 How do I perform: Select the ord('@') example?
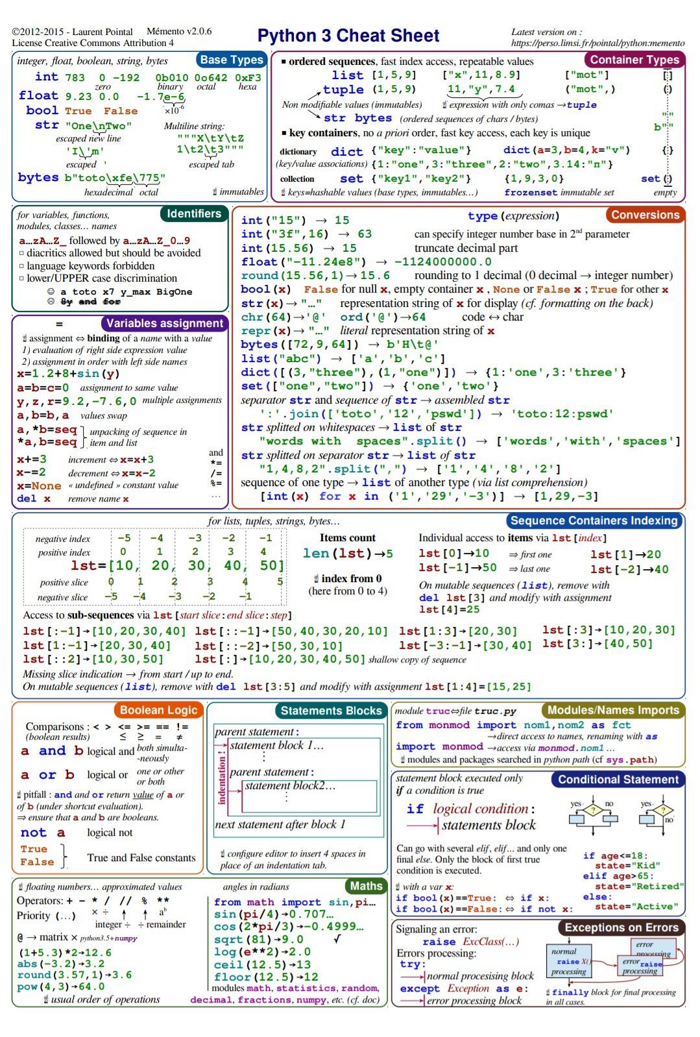pyautogui.click(x=383, y=317)
